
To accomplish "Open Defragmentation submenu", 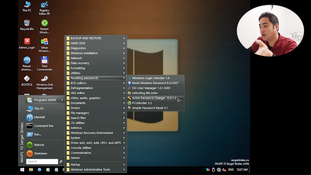I will pos(96,88).
